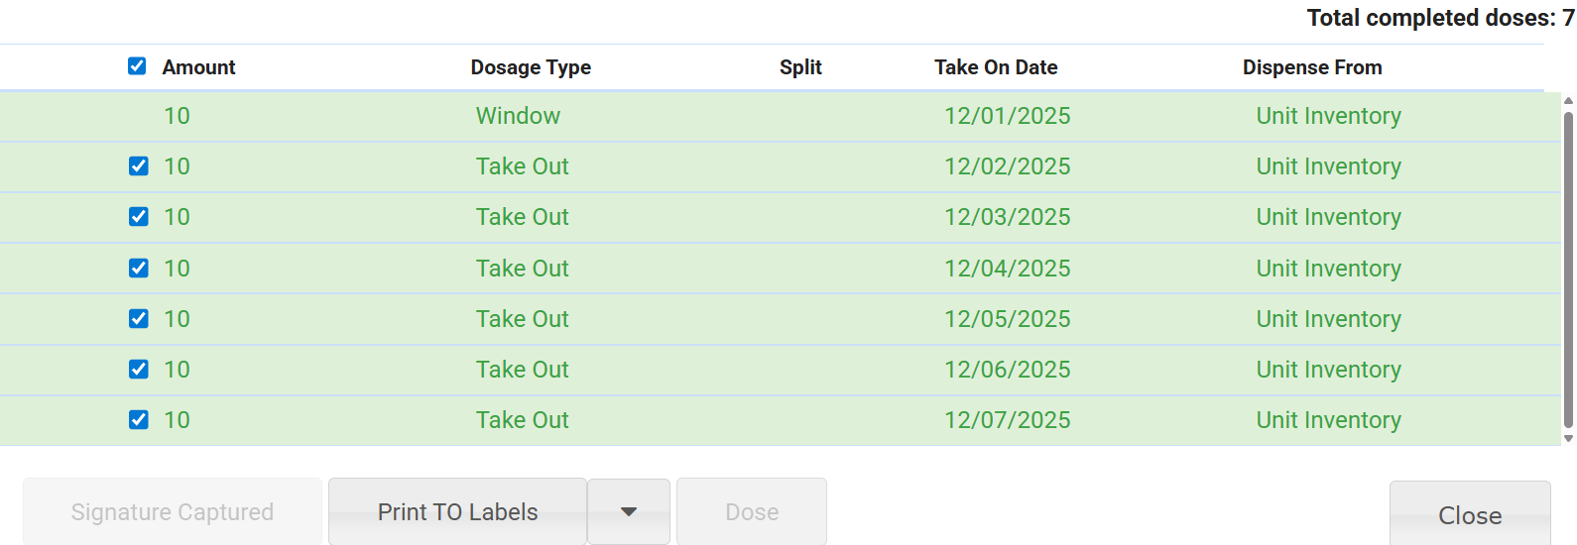Uncheck the 12/02/2025 Take Out dose
The image size is (1577, 545).
(139, 166)
